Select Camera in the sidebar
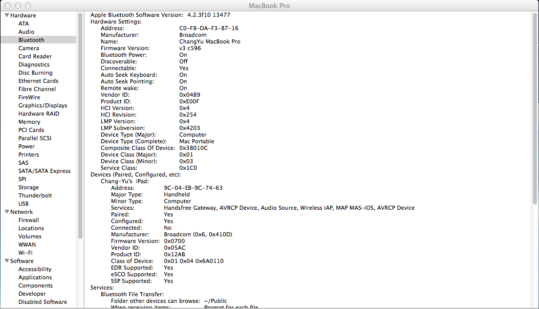539x309 pixels. (x=29, y=48)
